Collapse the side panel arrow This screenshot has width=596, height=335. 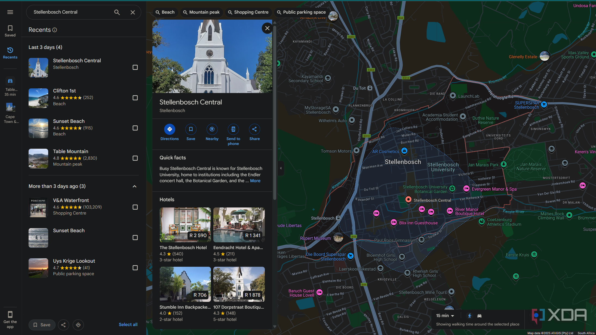pyautogui.click(x=281, y=168)
